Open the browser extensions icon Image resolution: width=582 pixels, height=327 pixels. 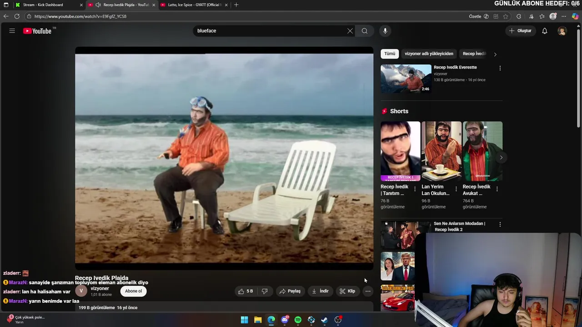(519, 16)
